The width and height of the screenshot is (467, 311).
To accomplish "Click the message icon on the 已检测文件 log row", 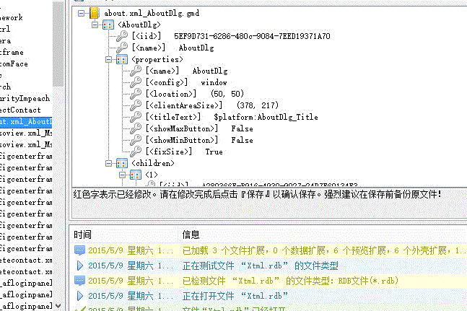I will click(x=79, y=281).
